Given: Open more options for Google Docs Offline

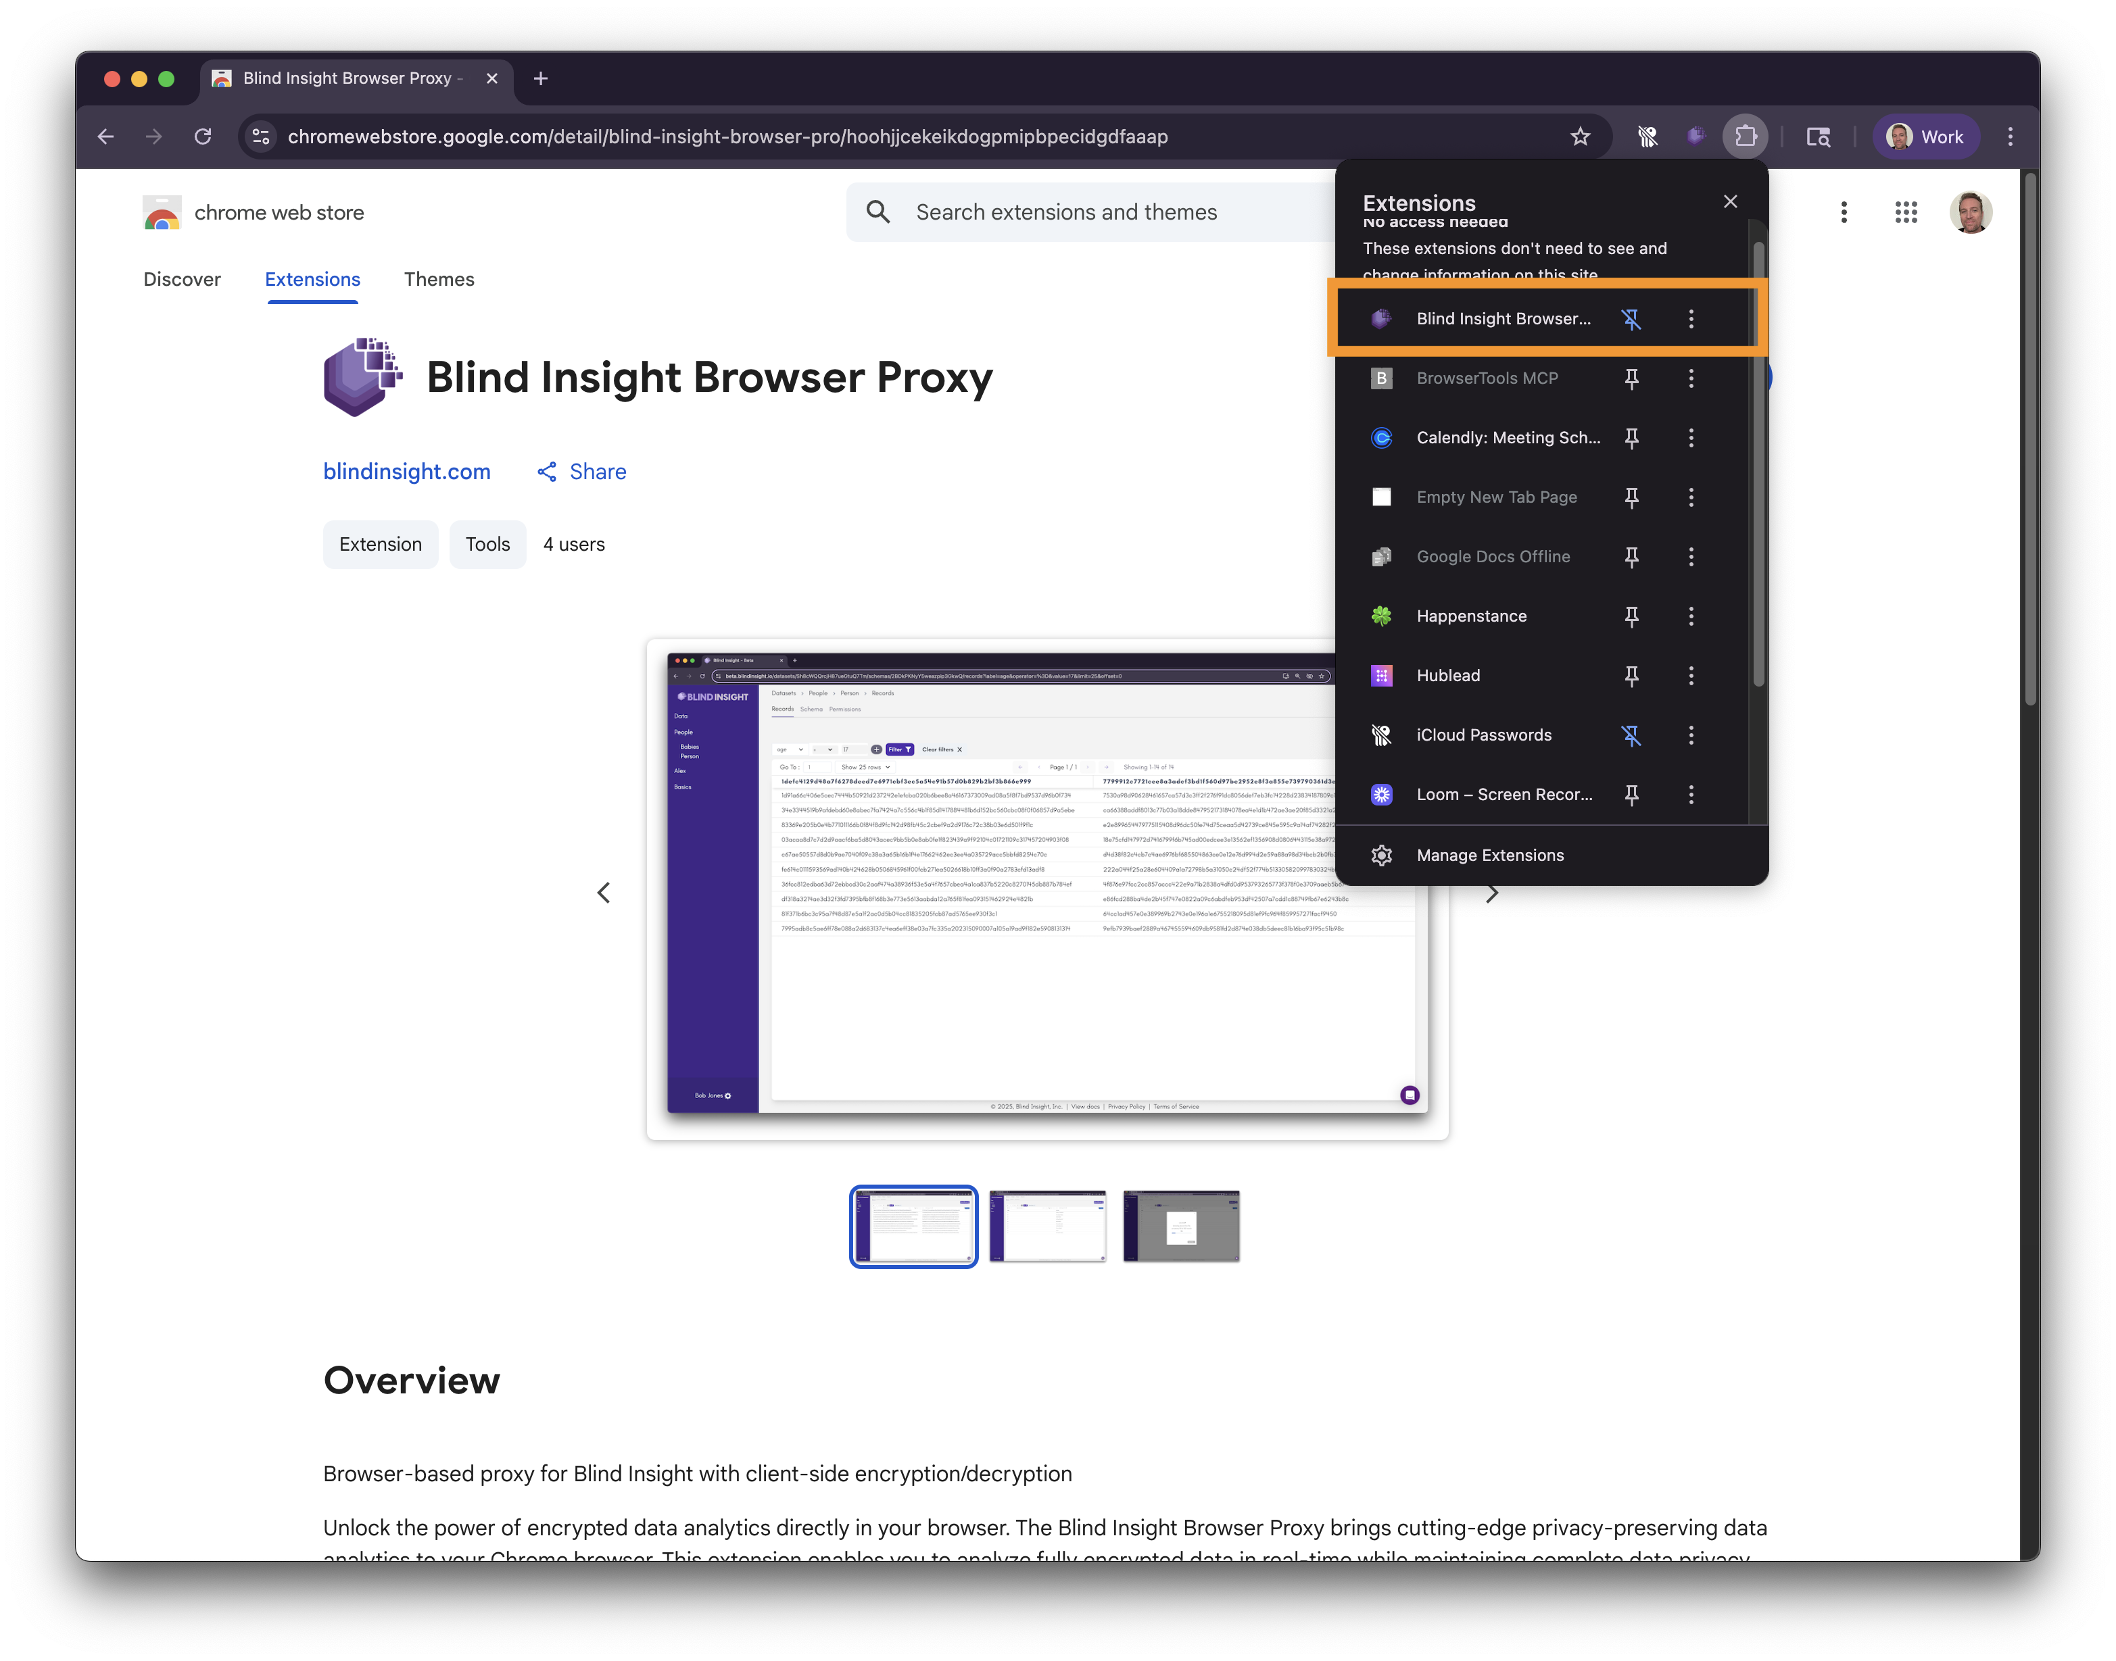Looking at the screenshot, I should tap(1691, 556).
